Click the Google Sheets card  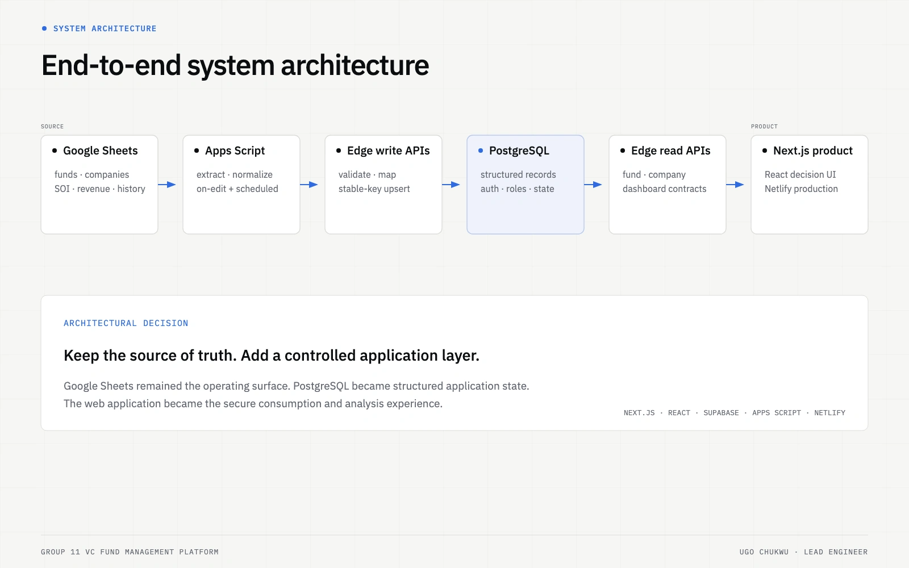tap(99, 185)
